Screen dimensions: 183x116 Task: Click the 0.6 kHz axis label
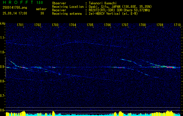2,110
